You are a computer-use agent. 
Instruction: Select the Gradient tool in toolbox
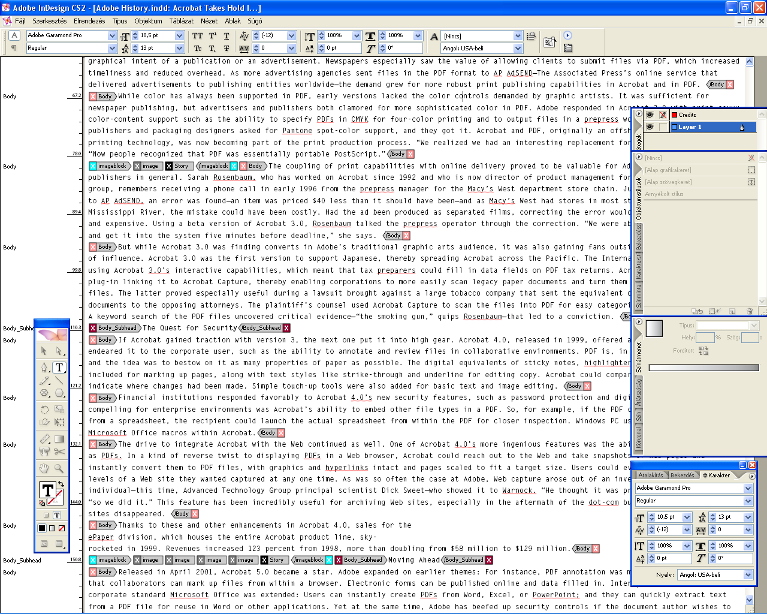pyautogui.click(x=59, y=439)
